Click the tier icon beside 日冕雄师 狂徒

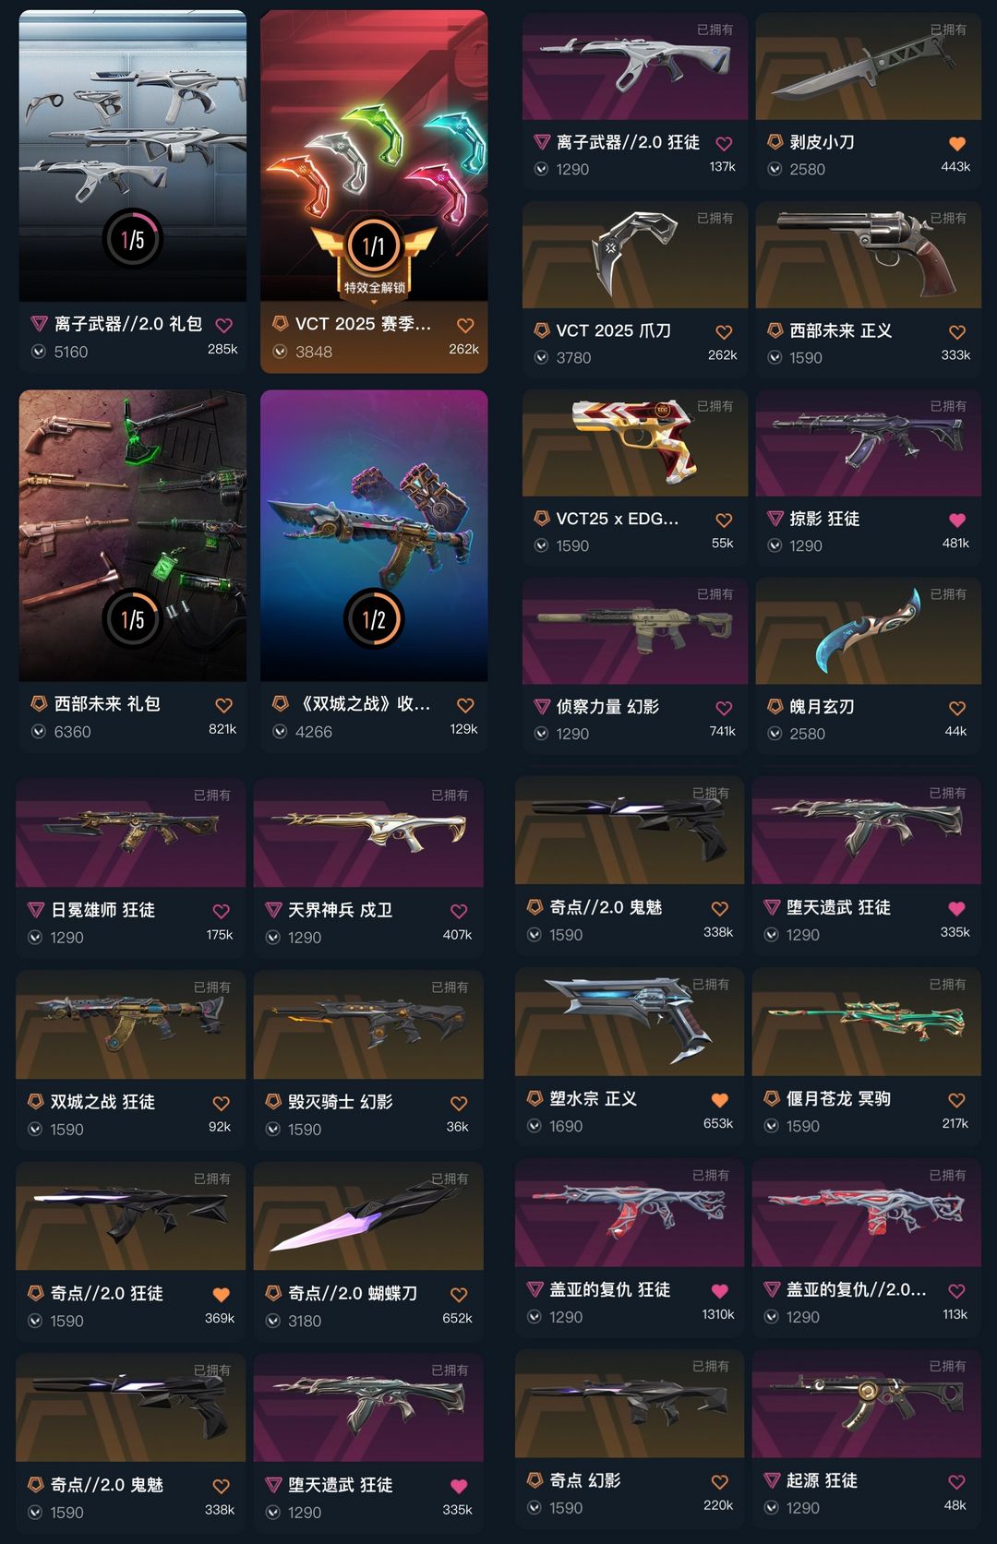pos(36,910)
